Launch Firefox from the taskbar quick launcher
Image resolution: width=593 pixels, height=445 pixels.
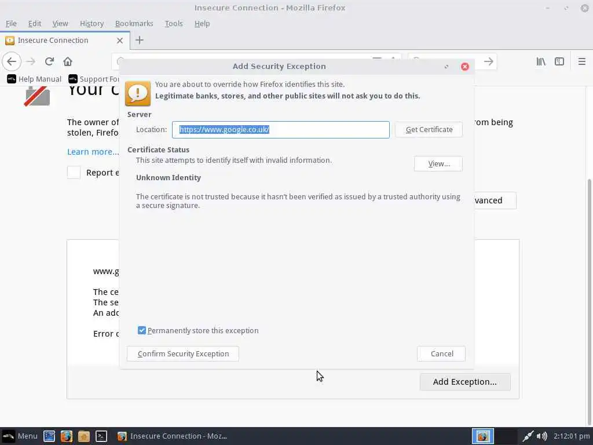tap(67, 436)
